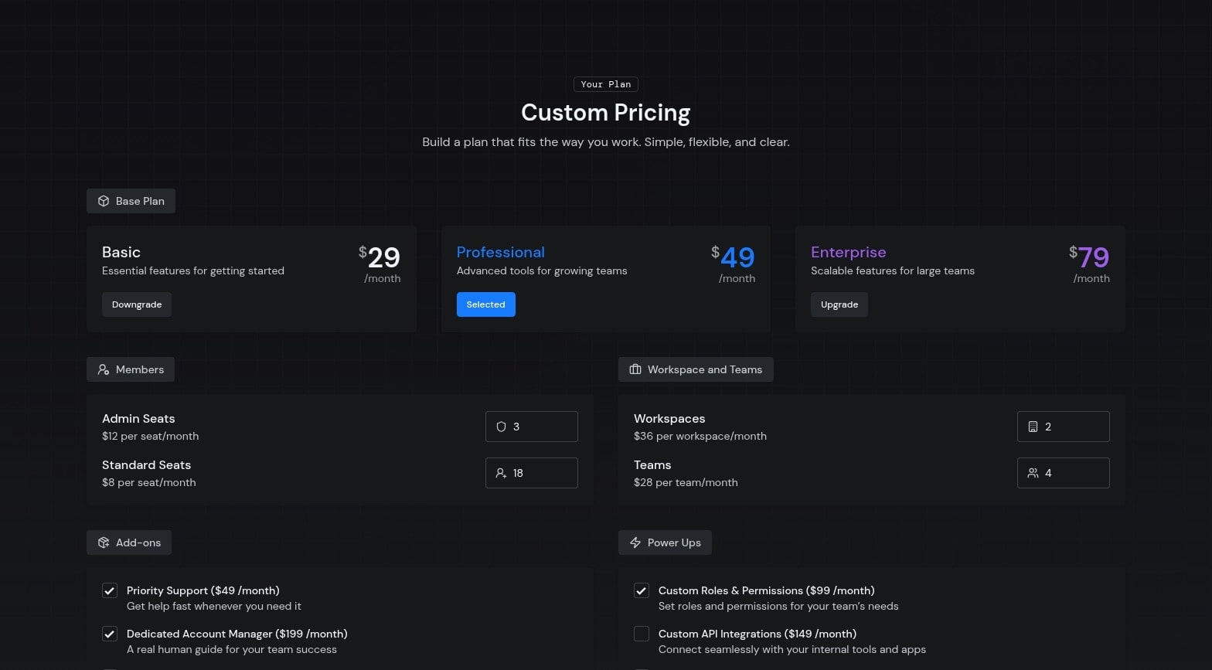The height and width of the screenshot is (670, 1212).
Task: Click the cube icon beside Base Plan
Action: coord(104,201)
